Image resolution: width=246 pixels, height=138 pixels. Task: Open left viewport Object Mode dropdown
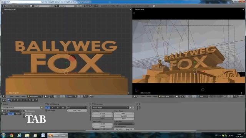click(x=35, y=96)
